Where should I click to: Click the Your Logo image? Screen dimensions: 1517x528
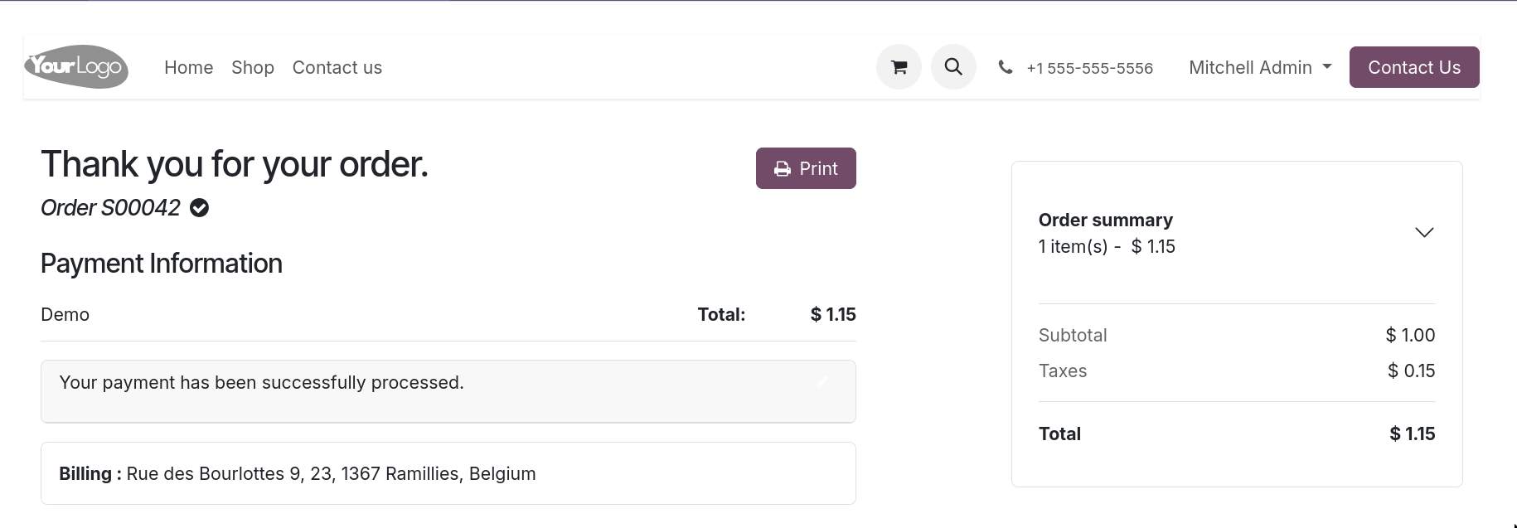pyautogui.click(x=76, y=66)
